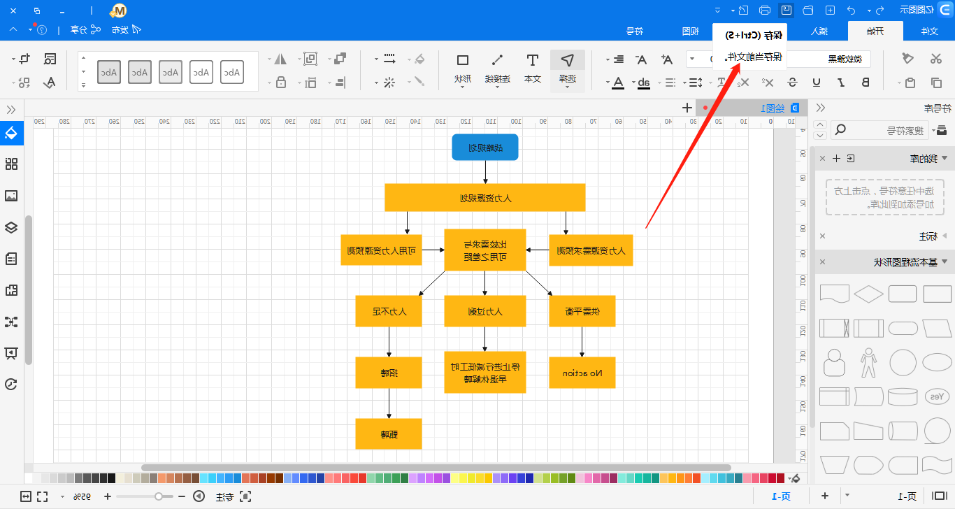Click the Copy icon in the ribbon
The image size is (955, 509).
[936, 83]
